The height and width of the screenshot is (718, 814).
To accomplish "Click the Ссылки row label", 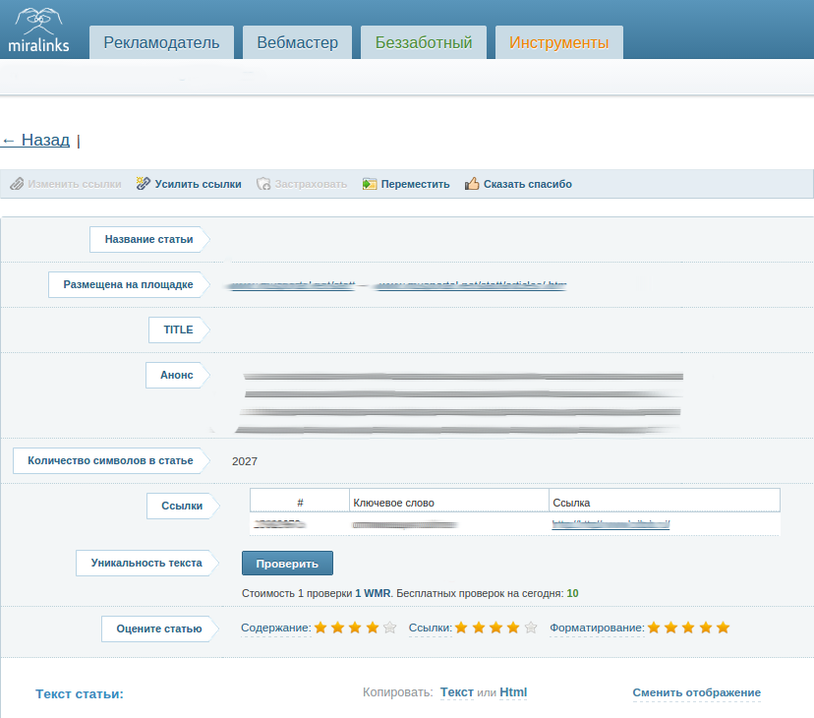I will 182,506.
